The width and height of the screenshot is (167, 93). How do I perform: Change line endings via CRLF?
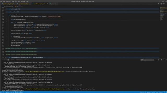[157, 92]
